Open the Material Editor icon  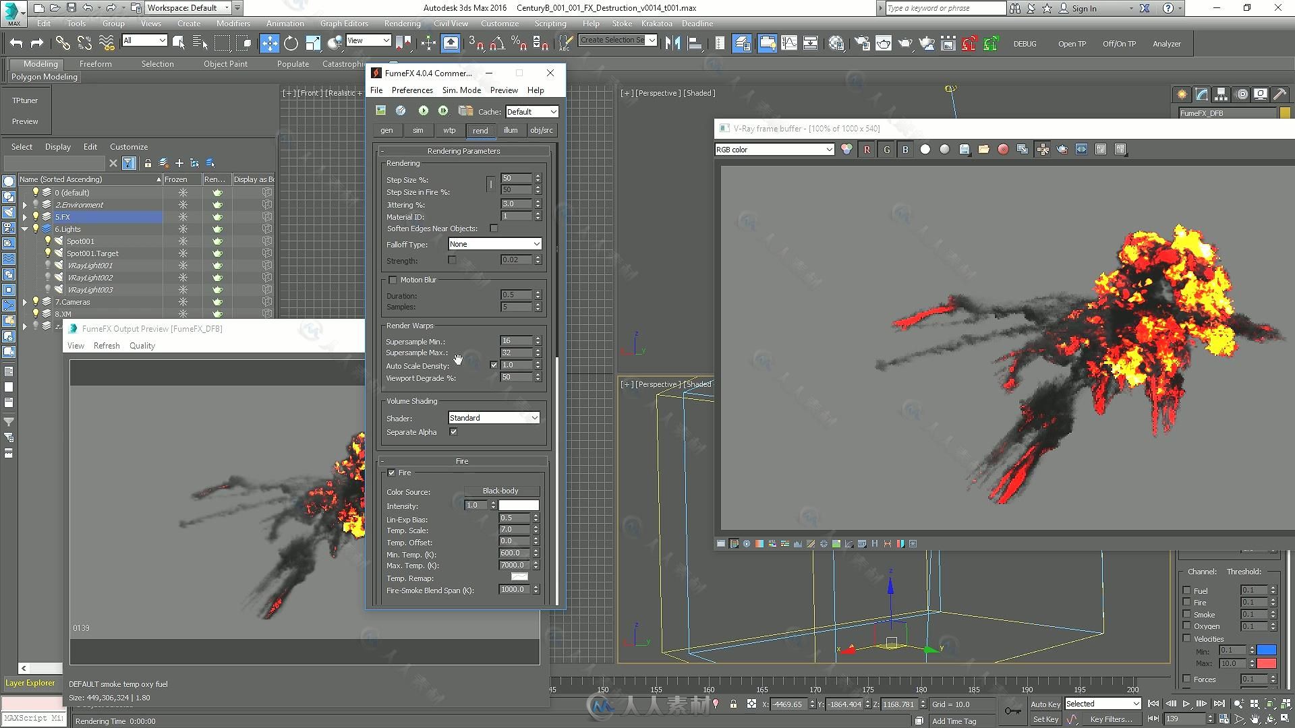[x=836, y=43]
